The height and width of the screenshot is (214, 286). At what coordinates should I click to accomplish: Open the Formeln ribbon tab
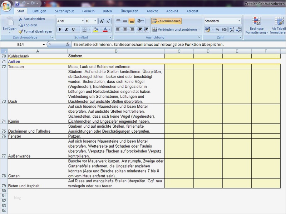coord(89,11)
